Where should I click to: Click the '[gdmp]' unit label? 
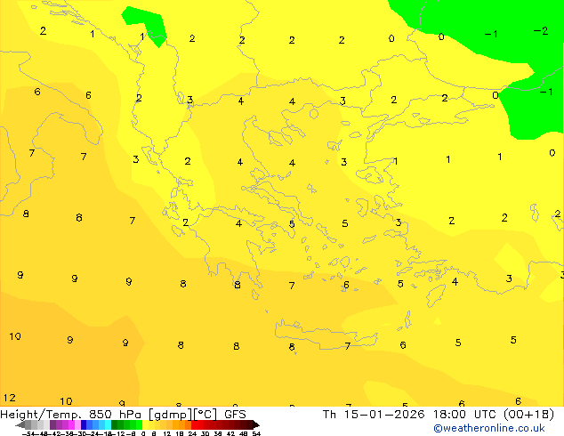[x=171, y=415]
